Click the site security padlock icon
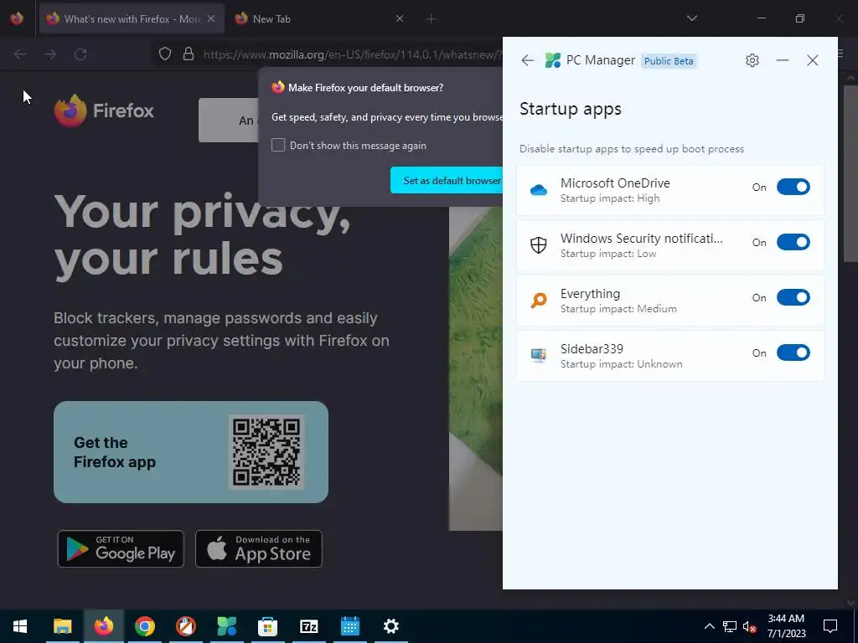The height and width of the screenshot is (643, 858). (x=189, y=54)
